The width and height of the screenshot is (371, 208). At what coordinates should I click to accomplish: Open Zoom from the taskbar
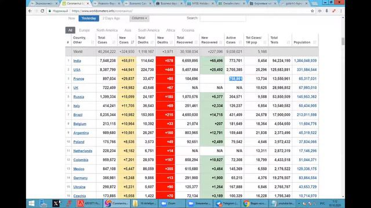(172, 203)
